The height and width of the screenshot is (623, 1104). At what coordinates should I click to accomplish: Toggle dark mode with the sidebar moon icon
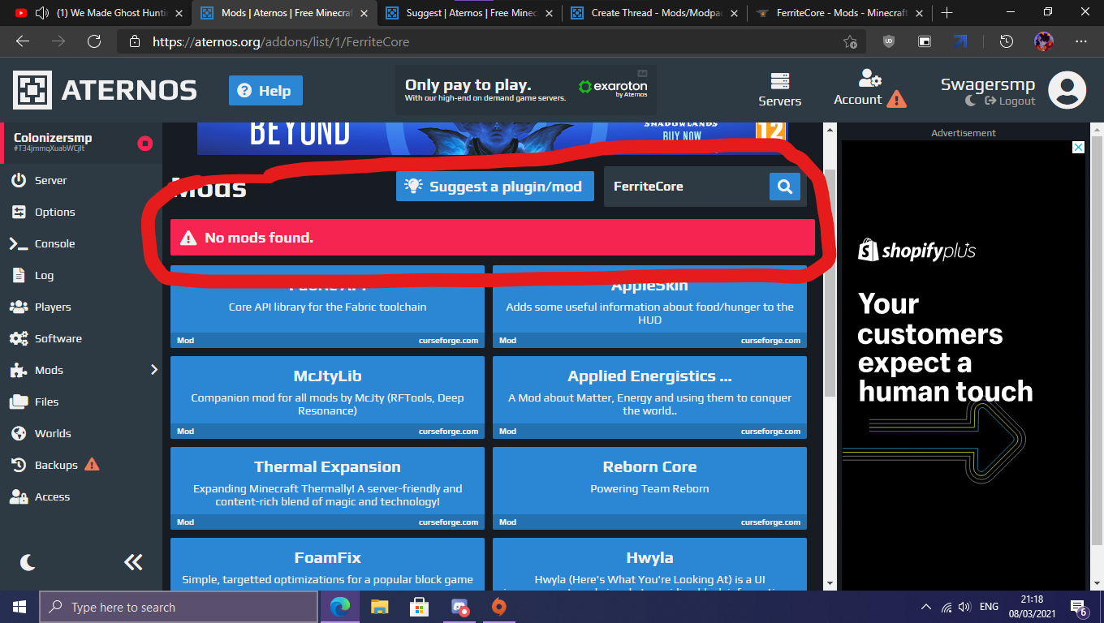tap(28, 562)
